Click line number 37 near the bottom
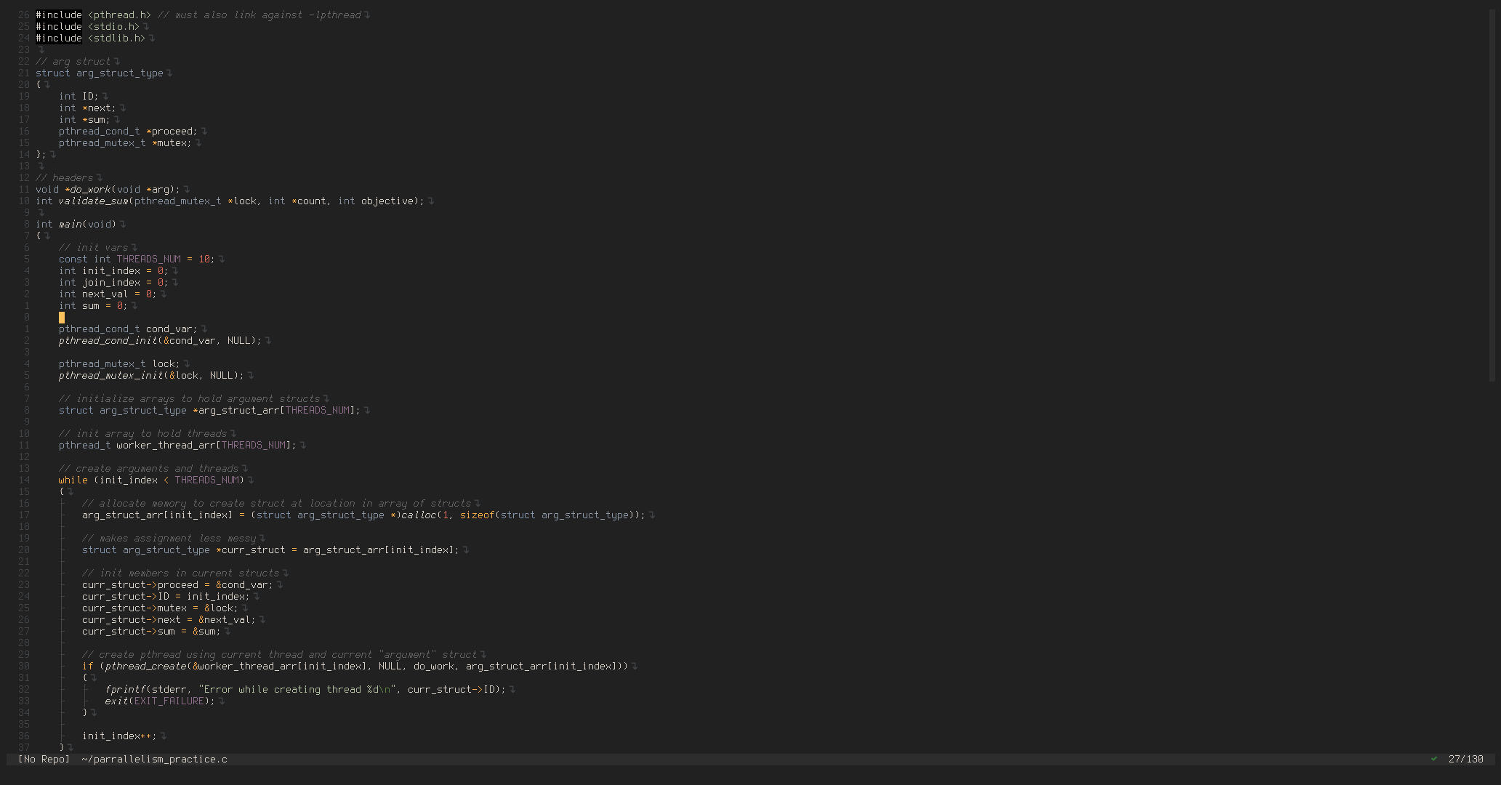 tap(23, 747)
